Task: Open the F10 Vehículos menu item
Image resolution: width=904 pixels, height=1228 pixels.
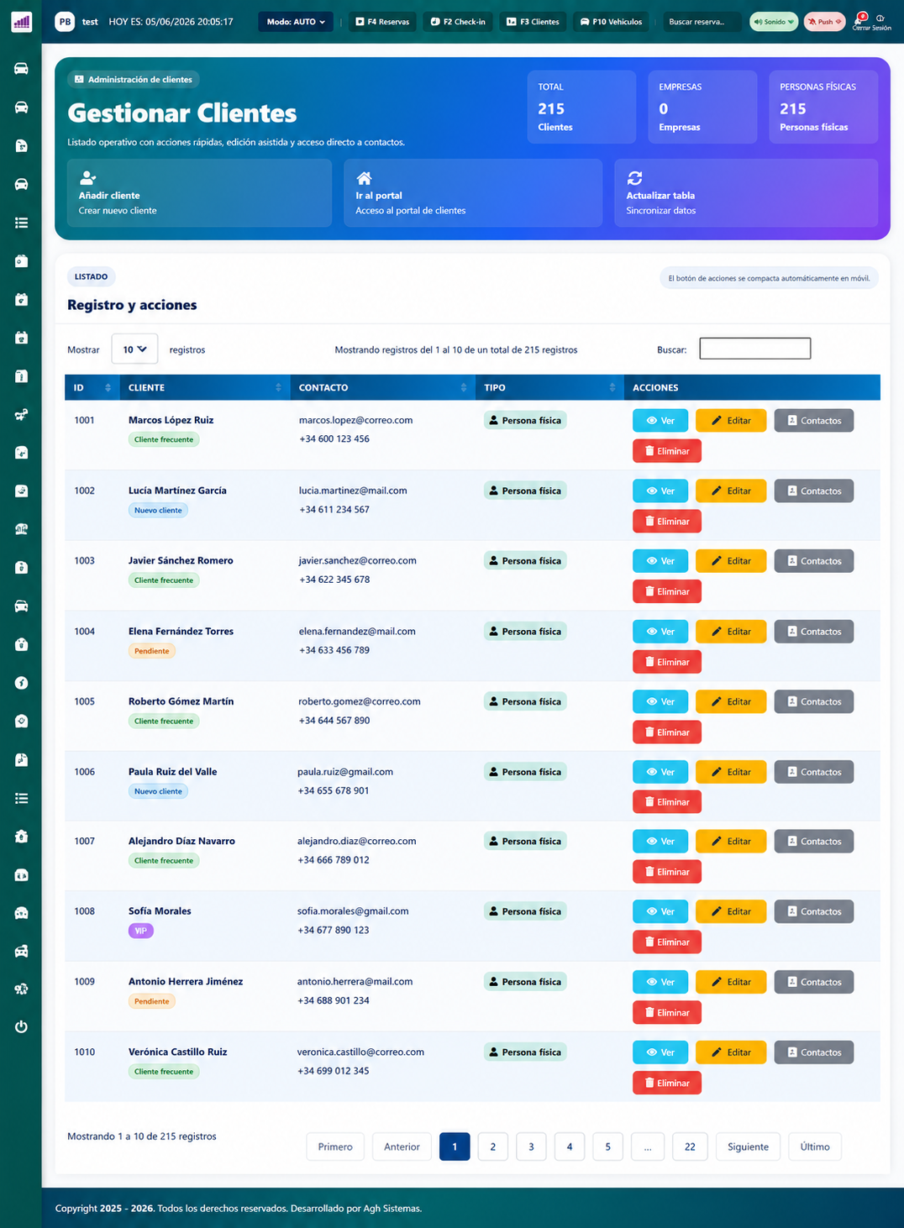Action: (x=611, y=22)
